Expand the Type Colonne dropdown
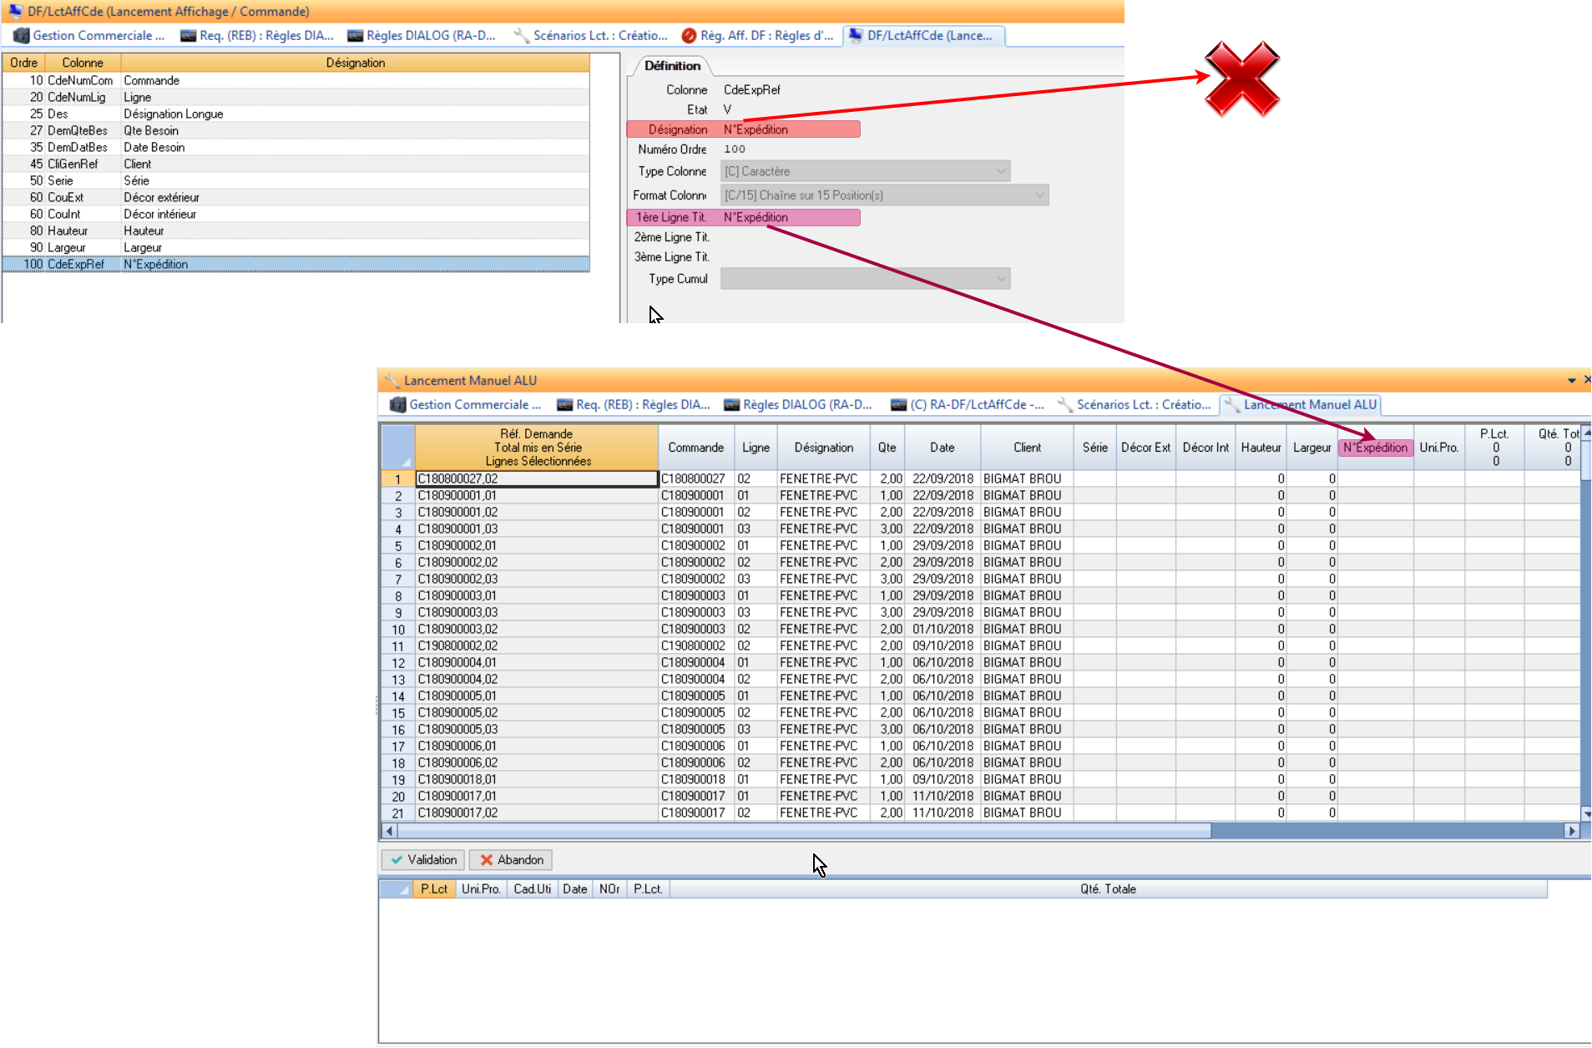The image size is (1592, 1048). 1000,172
